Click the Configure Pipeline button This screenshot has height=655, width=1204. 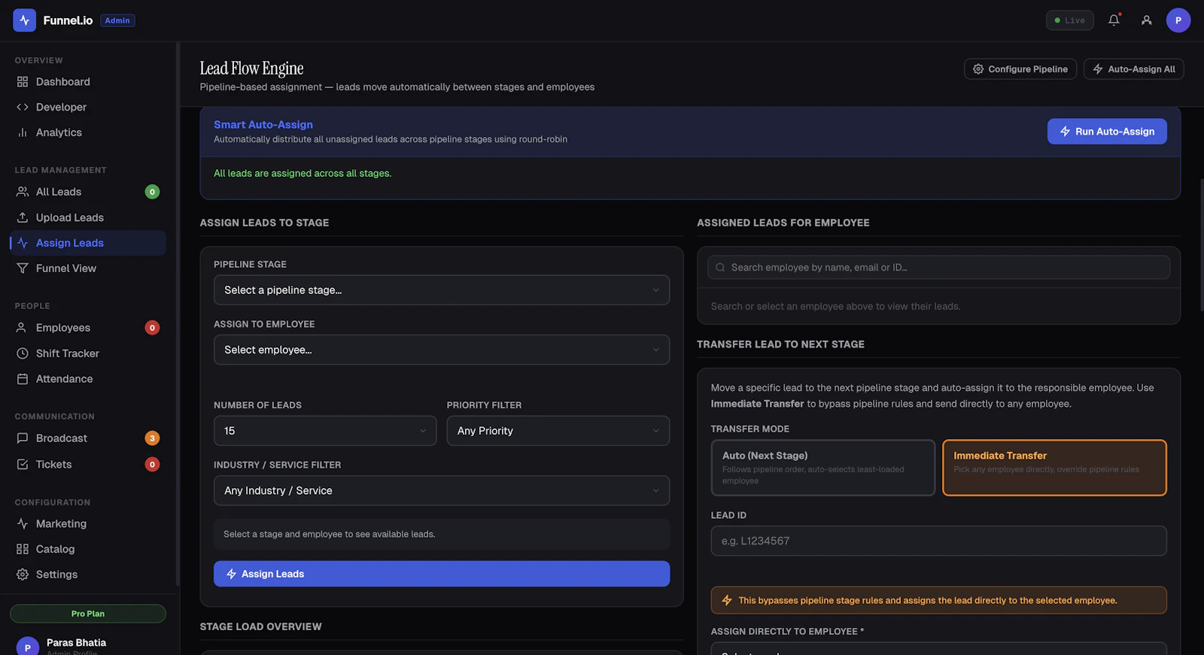(x=1020, y=69)
